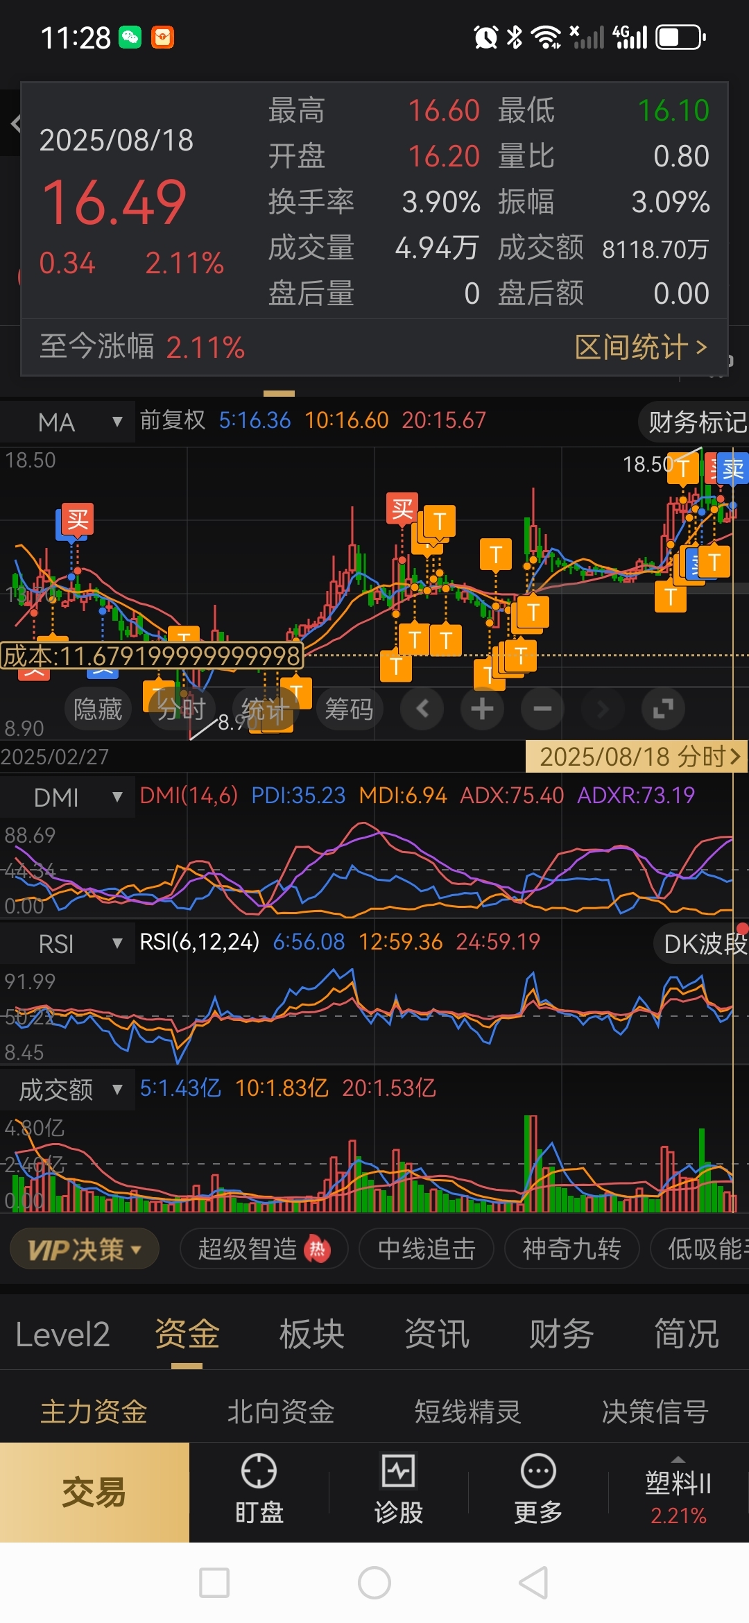
Task: Select the 神奇九转 strategy chip
Action: [571, 1249]
